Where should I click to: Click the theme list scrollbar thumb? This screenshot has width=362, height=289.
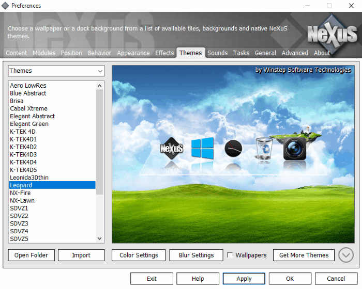[x=99, y=142]
